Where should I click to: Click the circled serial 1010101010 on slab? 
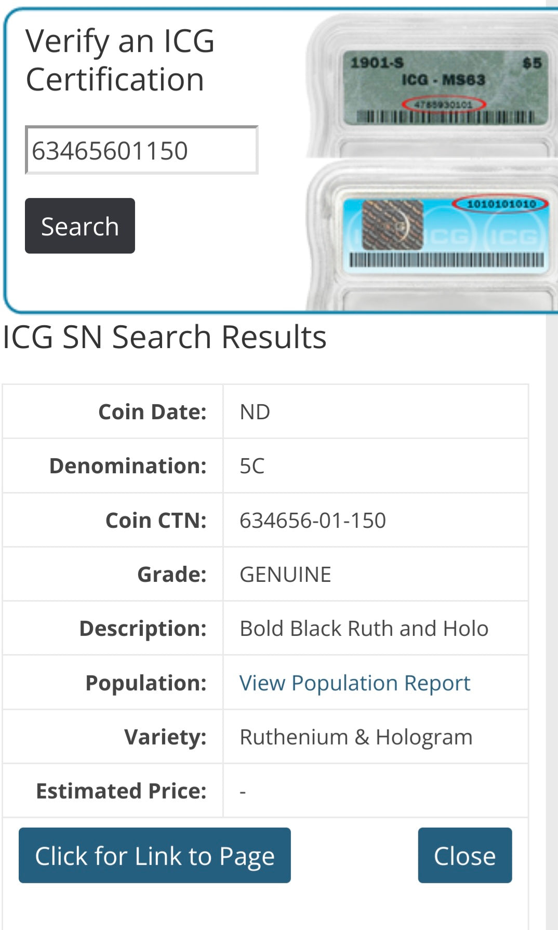click(500, 204)
